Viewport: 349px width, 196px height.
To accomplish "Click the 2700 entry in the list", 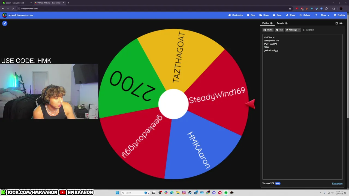I will pyautogui.click(x=266, y=47).
